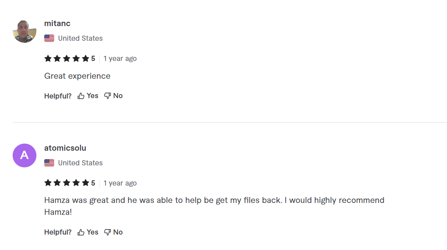This screenshot has height=250, width=447.
Task: Click the thumbs-up icon on mitanc's review
Action: click(x=81, y=96)
